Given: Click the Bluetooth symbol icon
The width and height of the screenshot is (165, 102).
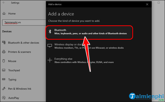Looking at the screenshot, I should 50,32.
